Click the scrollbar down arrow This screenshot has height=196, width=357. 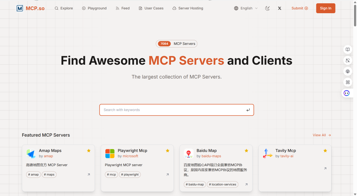355,194
